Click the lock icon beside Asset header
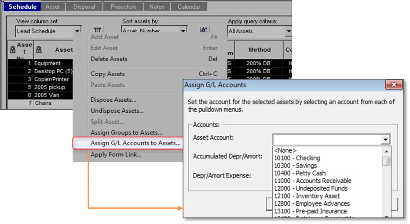The height and width of the screenshot is (224, 410). (39, 50)
